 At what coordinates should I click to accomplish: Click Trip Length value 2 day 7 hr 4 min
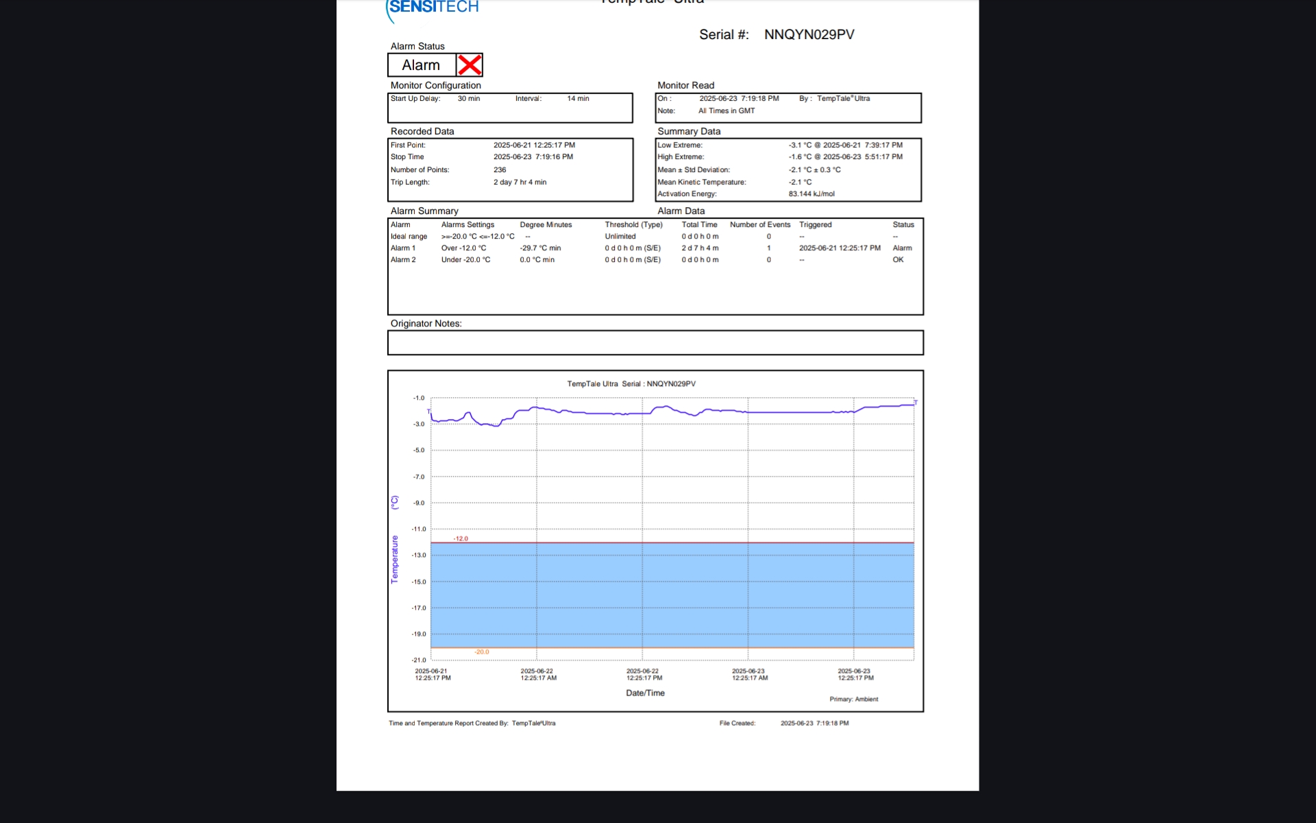(520, 182)
